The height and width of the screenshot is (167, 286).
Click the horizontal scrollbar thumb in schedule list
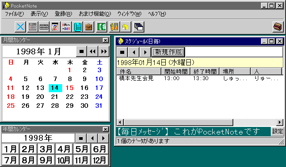click(178, 122)
